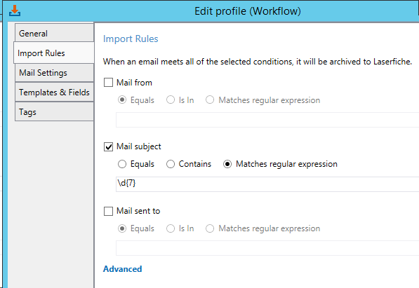Viewport: 419px width, 288px height.
Task: Open the General tab
Action: coord(54,33)
